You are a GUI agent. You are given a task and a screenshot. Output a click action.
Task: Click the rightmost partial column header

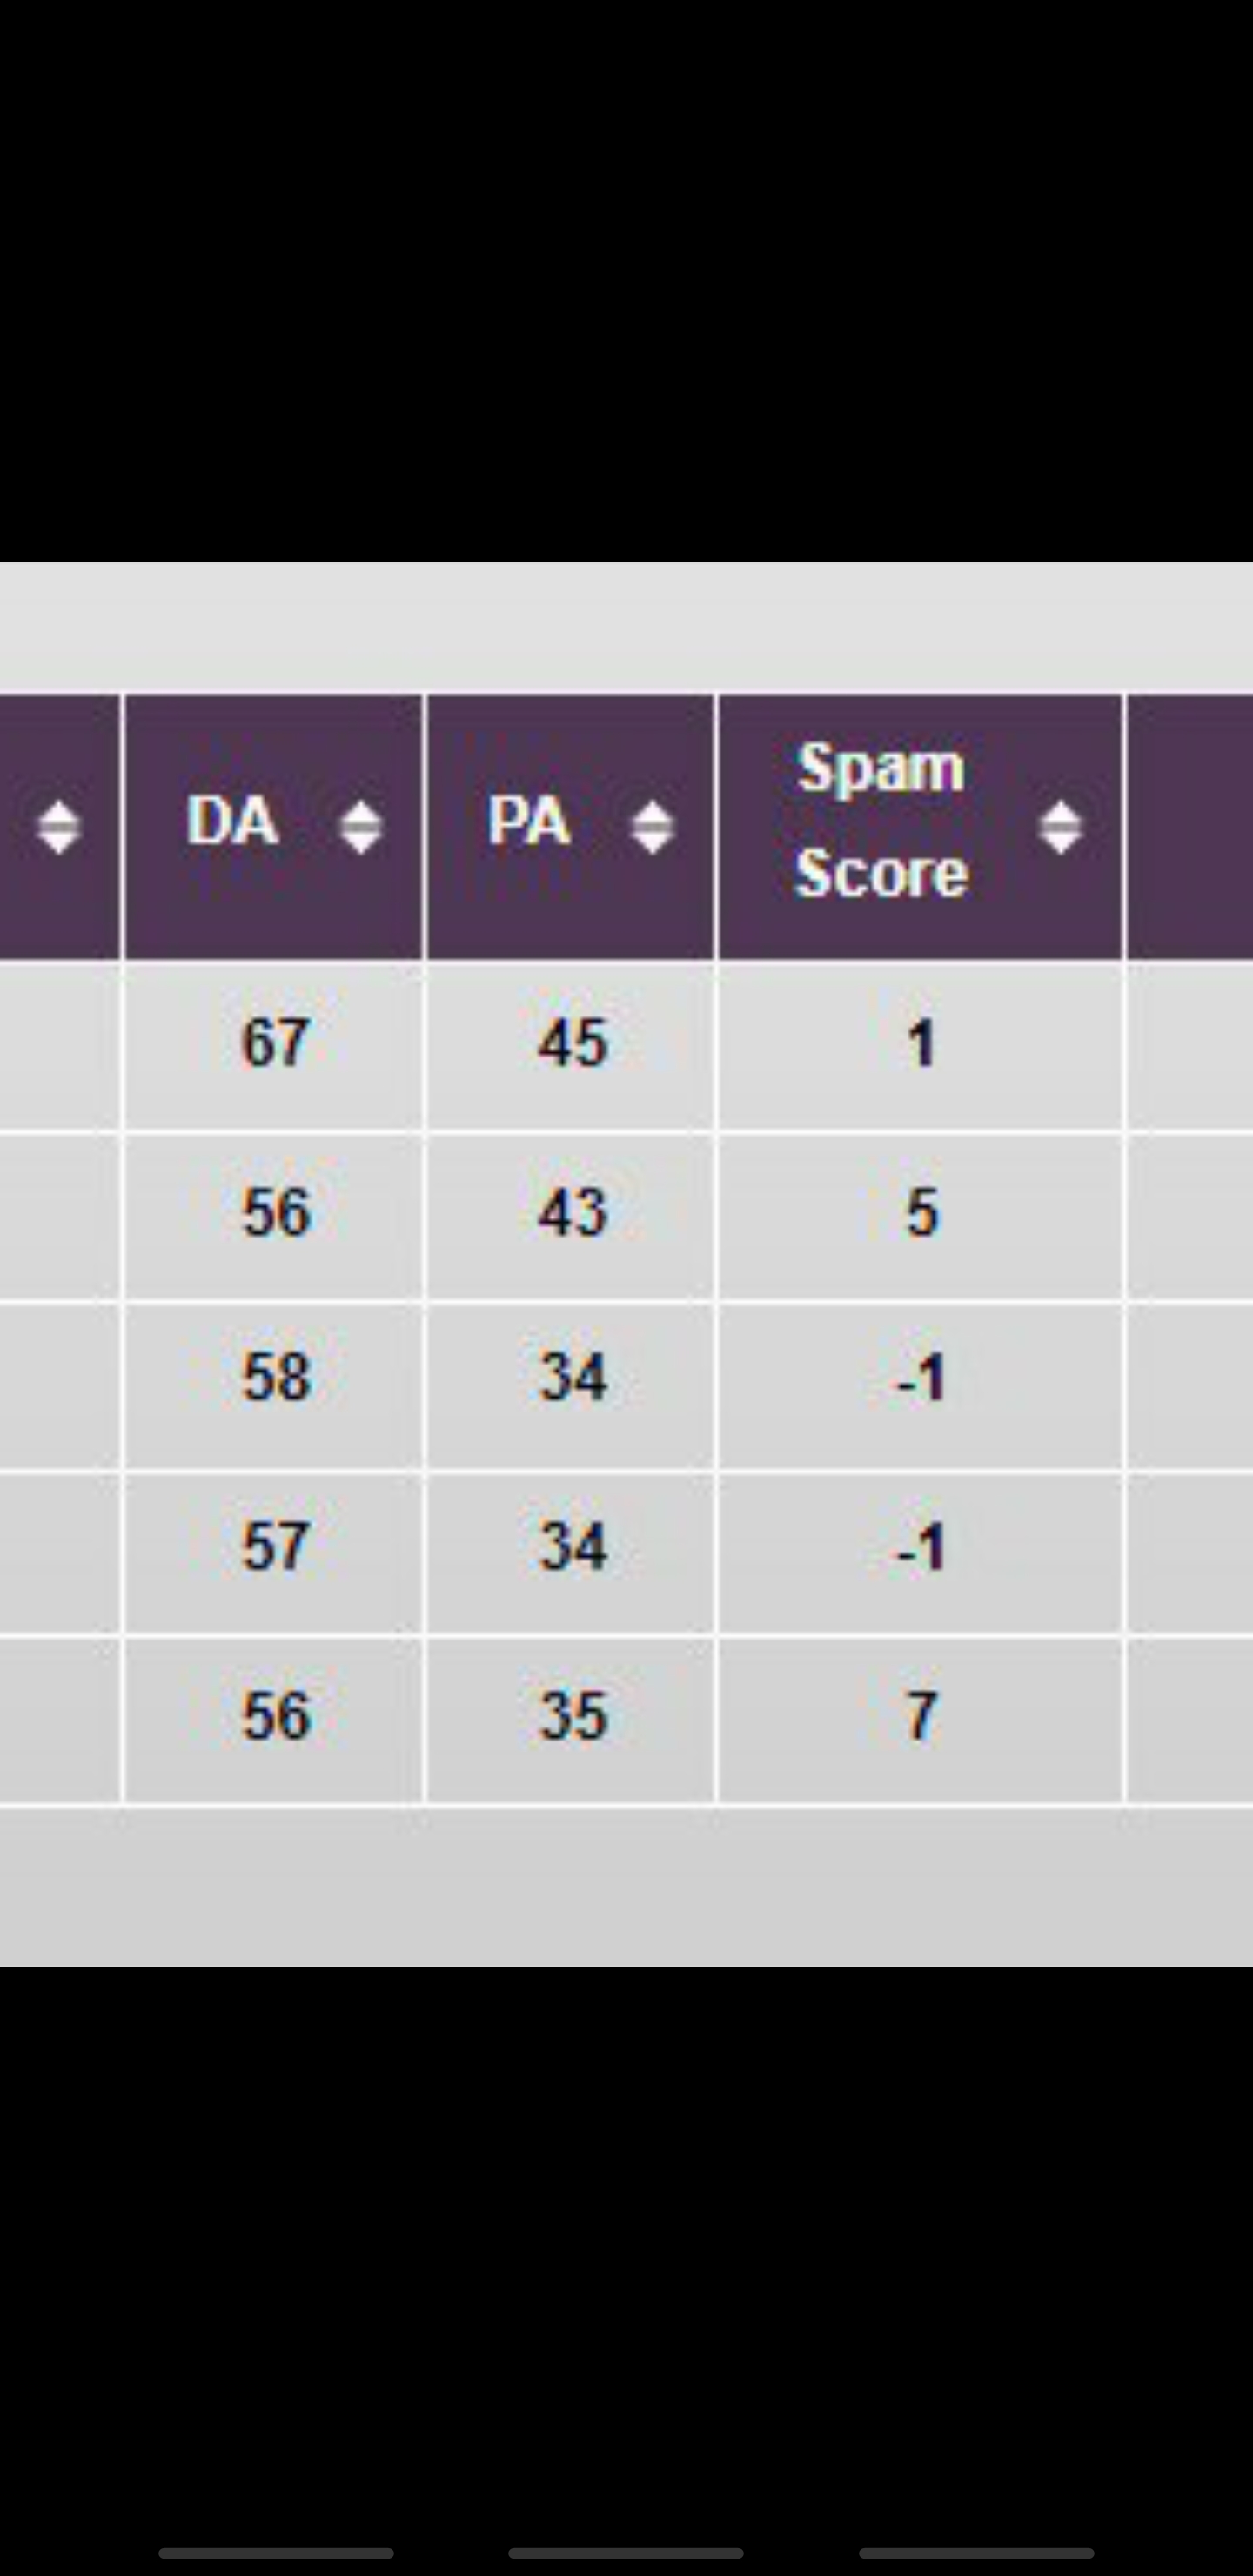click(x=1190, y=827)
